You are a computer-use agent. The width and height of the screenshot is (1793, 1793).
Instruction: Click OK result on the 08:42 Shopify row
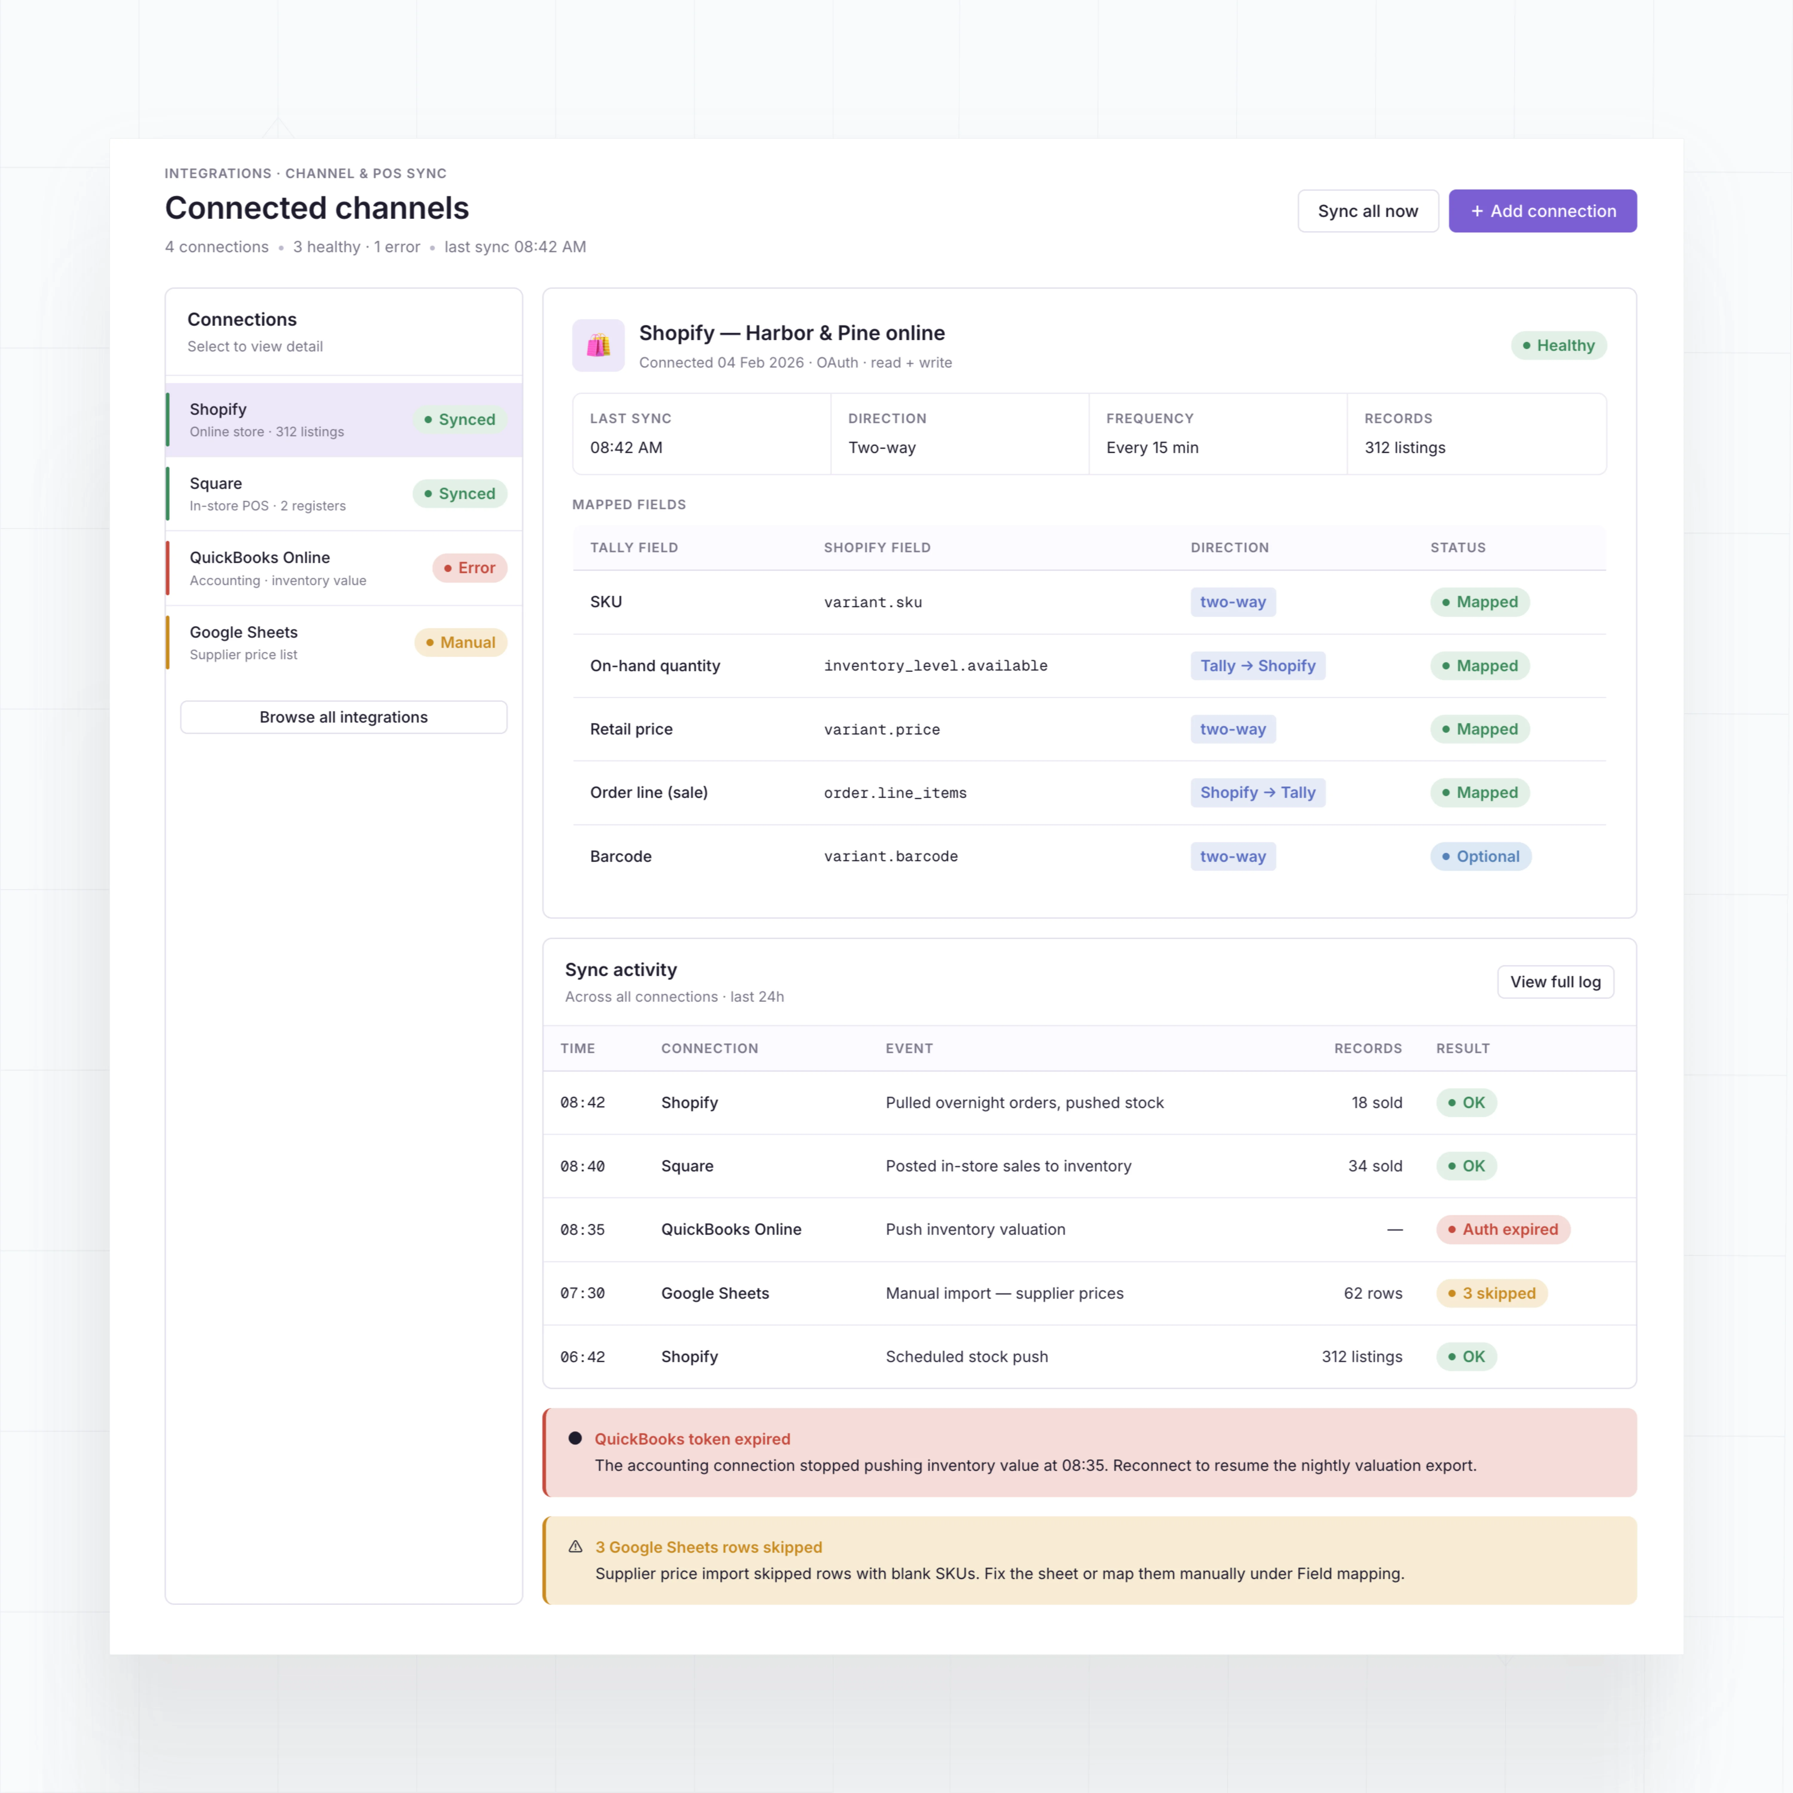[x=1466, y=1102]
